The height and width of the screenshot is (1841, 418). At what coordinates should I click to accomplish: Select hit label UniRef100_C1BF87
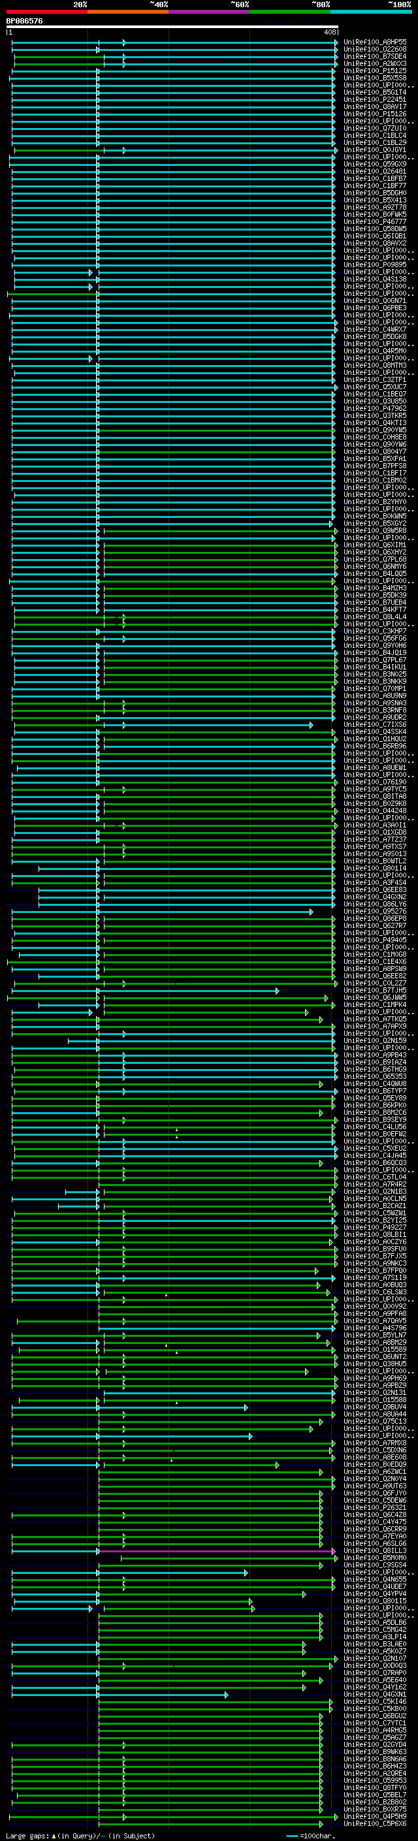[375, 179]
